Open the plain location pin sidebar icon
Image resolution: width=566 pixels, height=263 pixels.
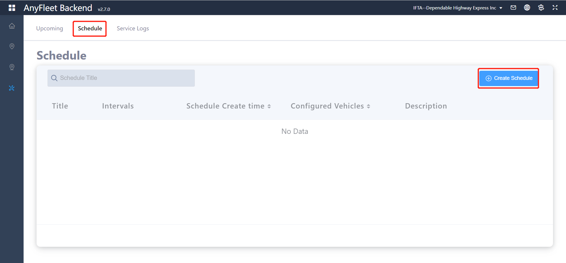(12, 46)
